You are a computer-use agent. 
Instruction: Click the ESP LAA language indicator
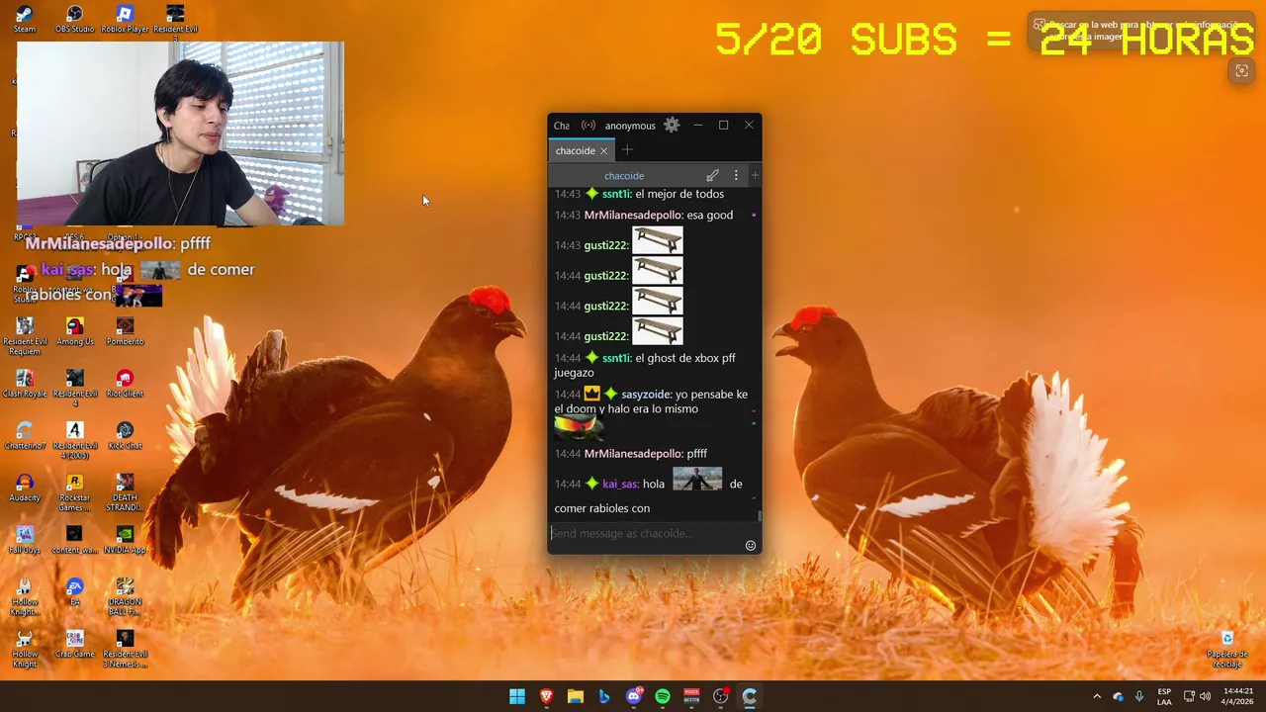tap(1164, 696)
